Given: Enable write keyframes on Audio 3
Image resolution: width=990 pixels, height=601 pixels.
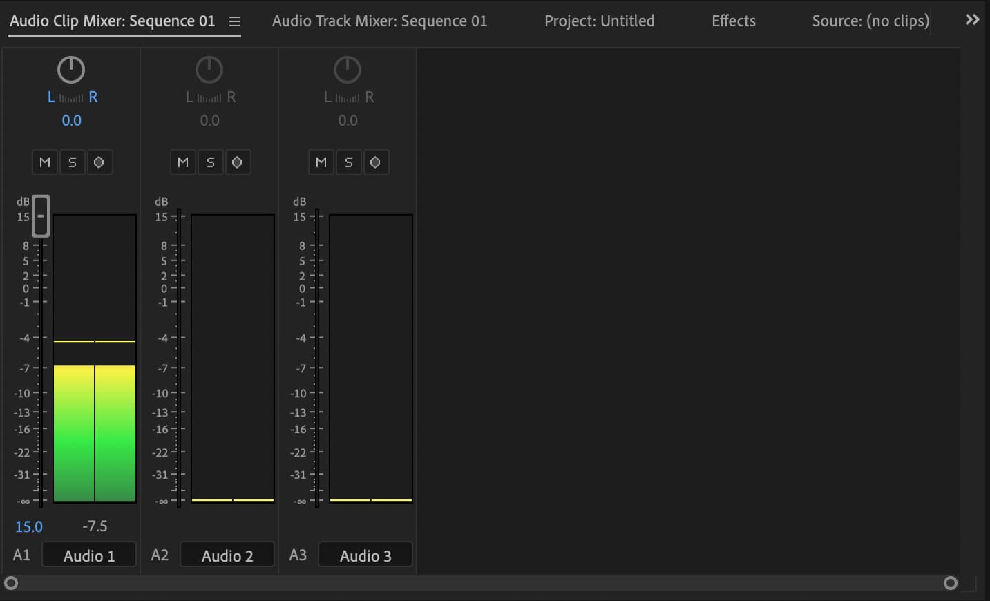Looking at the screenshot, I should 376,162.
